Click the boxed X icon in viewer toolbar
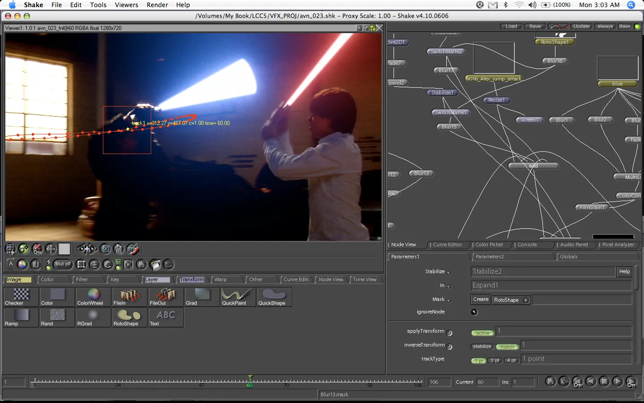This screenshot has width=644, height=403. pos(106,249)
